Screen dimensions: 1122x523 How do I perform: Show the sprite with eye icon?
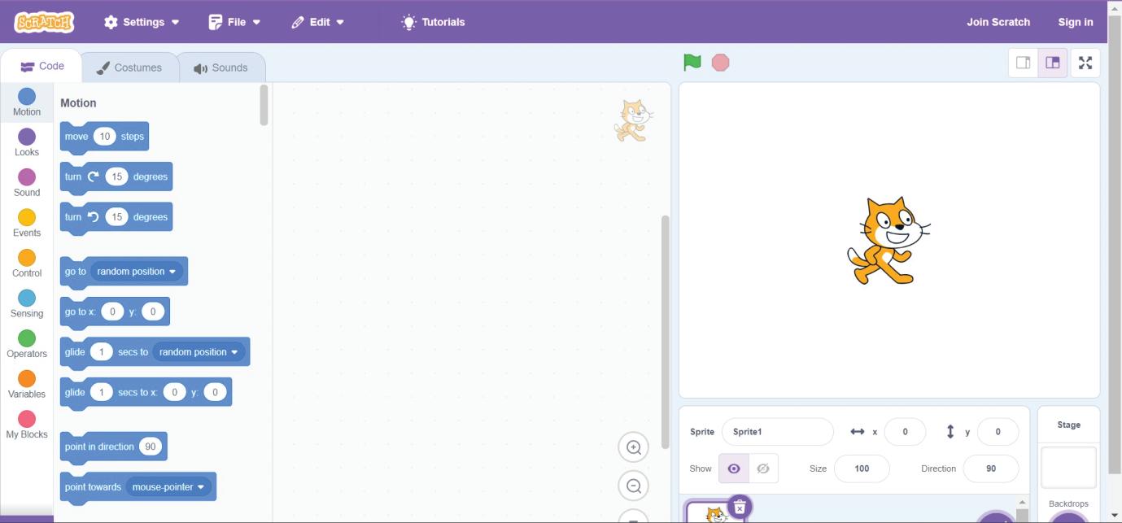click(x=734, y=469)
